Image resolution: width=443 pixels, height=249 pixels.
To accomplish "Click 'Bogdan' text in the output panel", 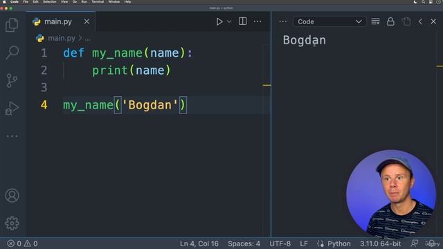I will [305, 40].
